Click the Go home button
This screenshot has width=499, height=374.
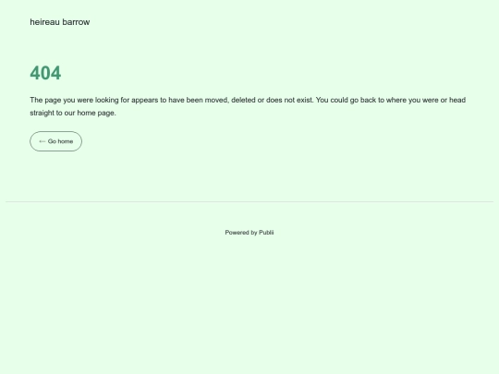(56, 141)
